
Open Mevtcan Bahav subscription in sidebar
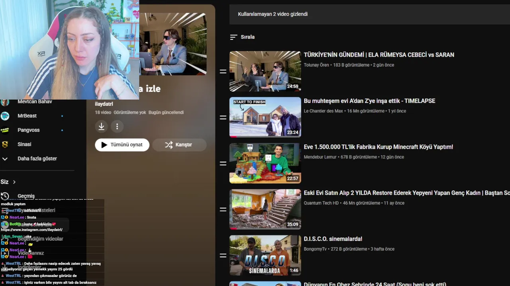pyautogui.click(x=36, y=102)
